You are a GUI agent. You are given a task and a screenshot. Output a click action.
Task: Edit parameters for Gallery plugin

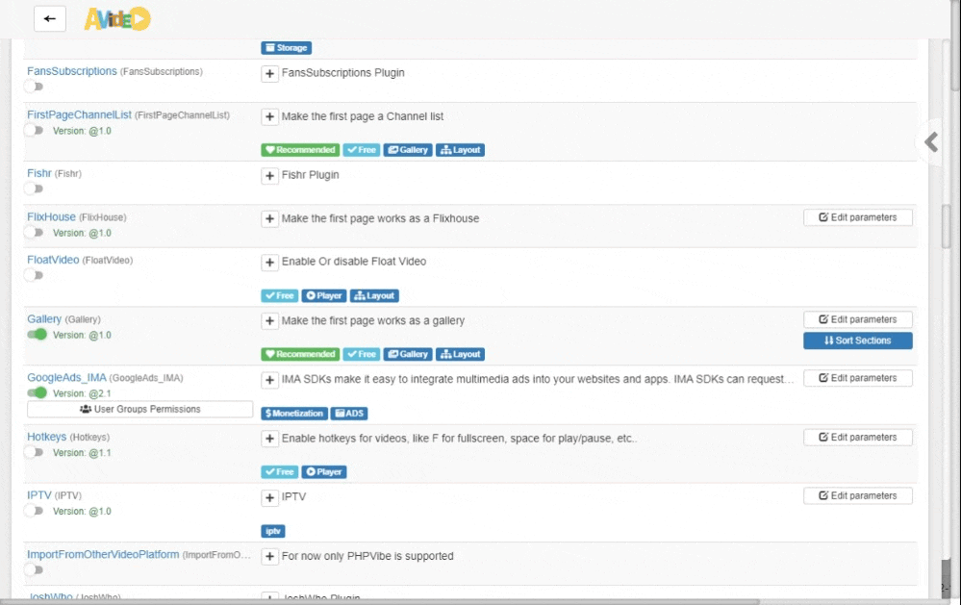(x=858, y=319)
